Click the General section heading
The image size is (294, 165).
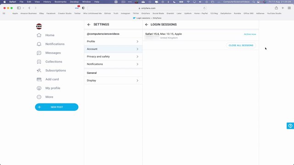[92, 73]
